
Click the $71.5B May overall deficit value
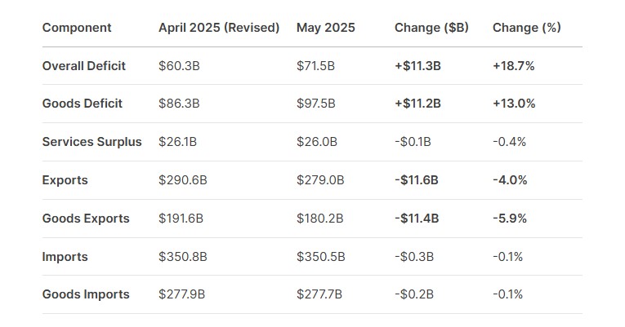315,66
